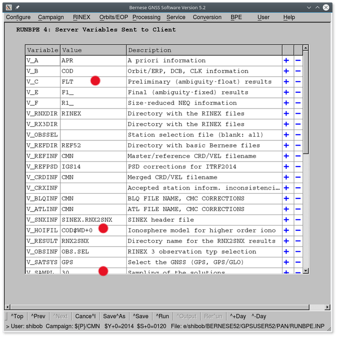
Task: Click the minus icon in V_E row
Action: point(298,92)
